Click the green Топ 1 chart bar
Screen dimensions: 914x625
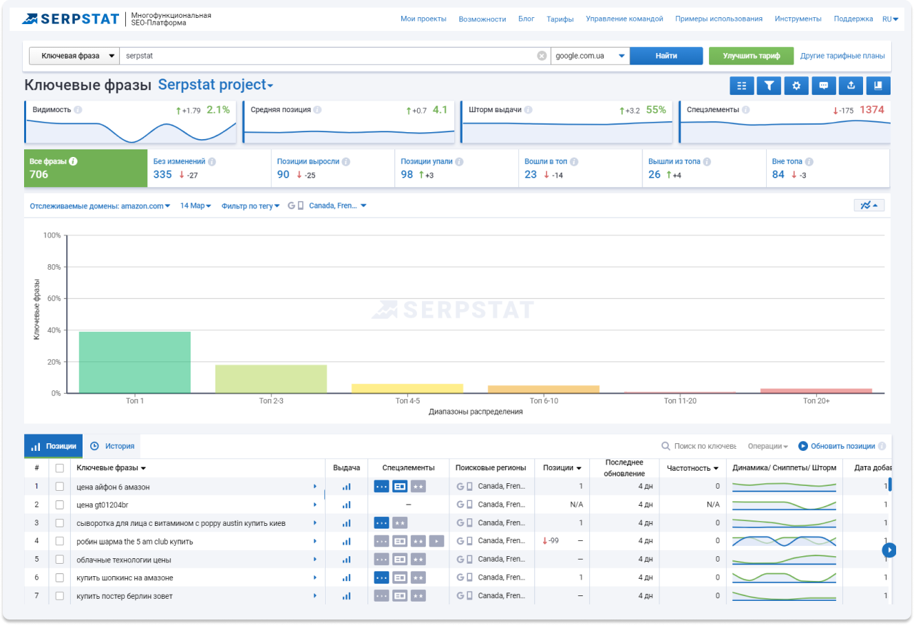(x=135, y=362)
